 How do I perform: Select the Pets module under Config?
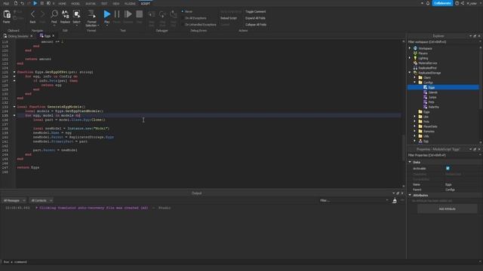tap(431, 102)
